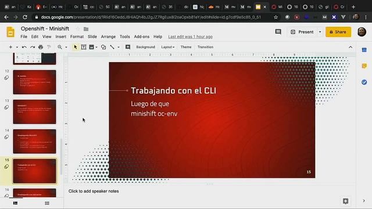Open the Add-ons menu
The width and height of the screenshot is (372, 209).
[x=142, y=37]
